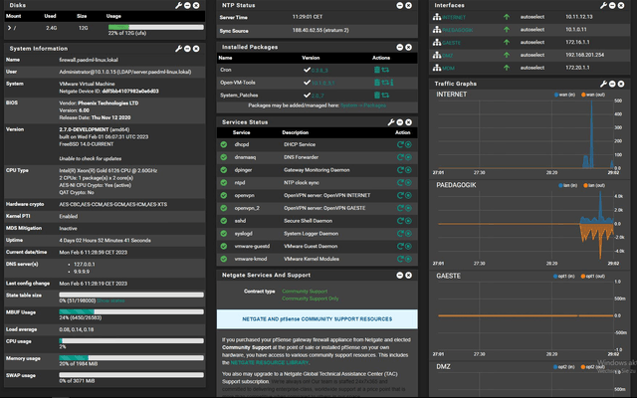637x398 pixels.
Task: Open the PAEDAGOGIK interface link
Action: pyautogui.click(x=458, y=30)
